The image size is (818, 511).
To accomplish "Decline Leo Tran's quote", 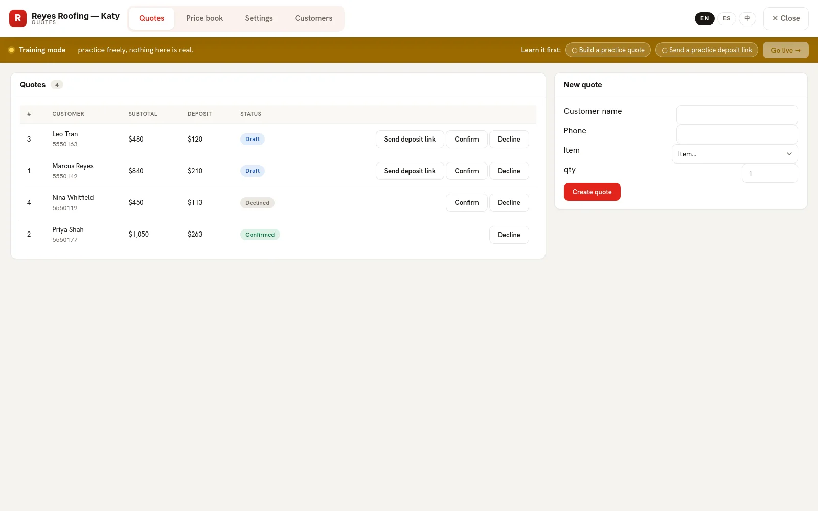I will click(x=509, y=140).
